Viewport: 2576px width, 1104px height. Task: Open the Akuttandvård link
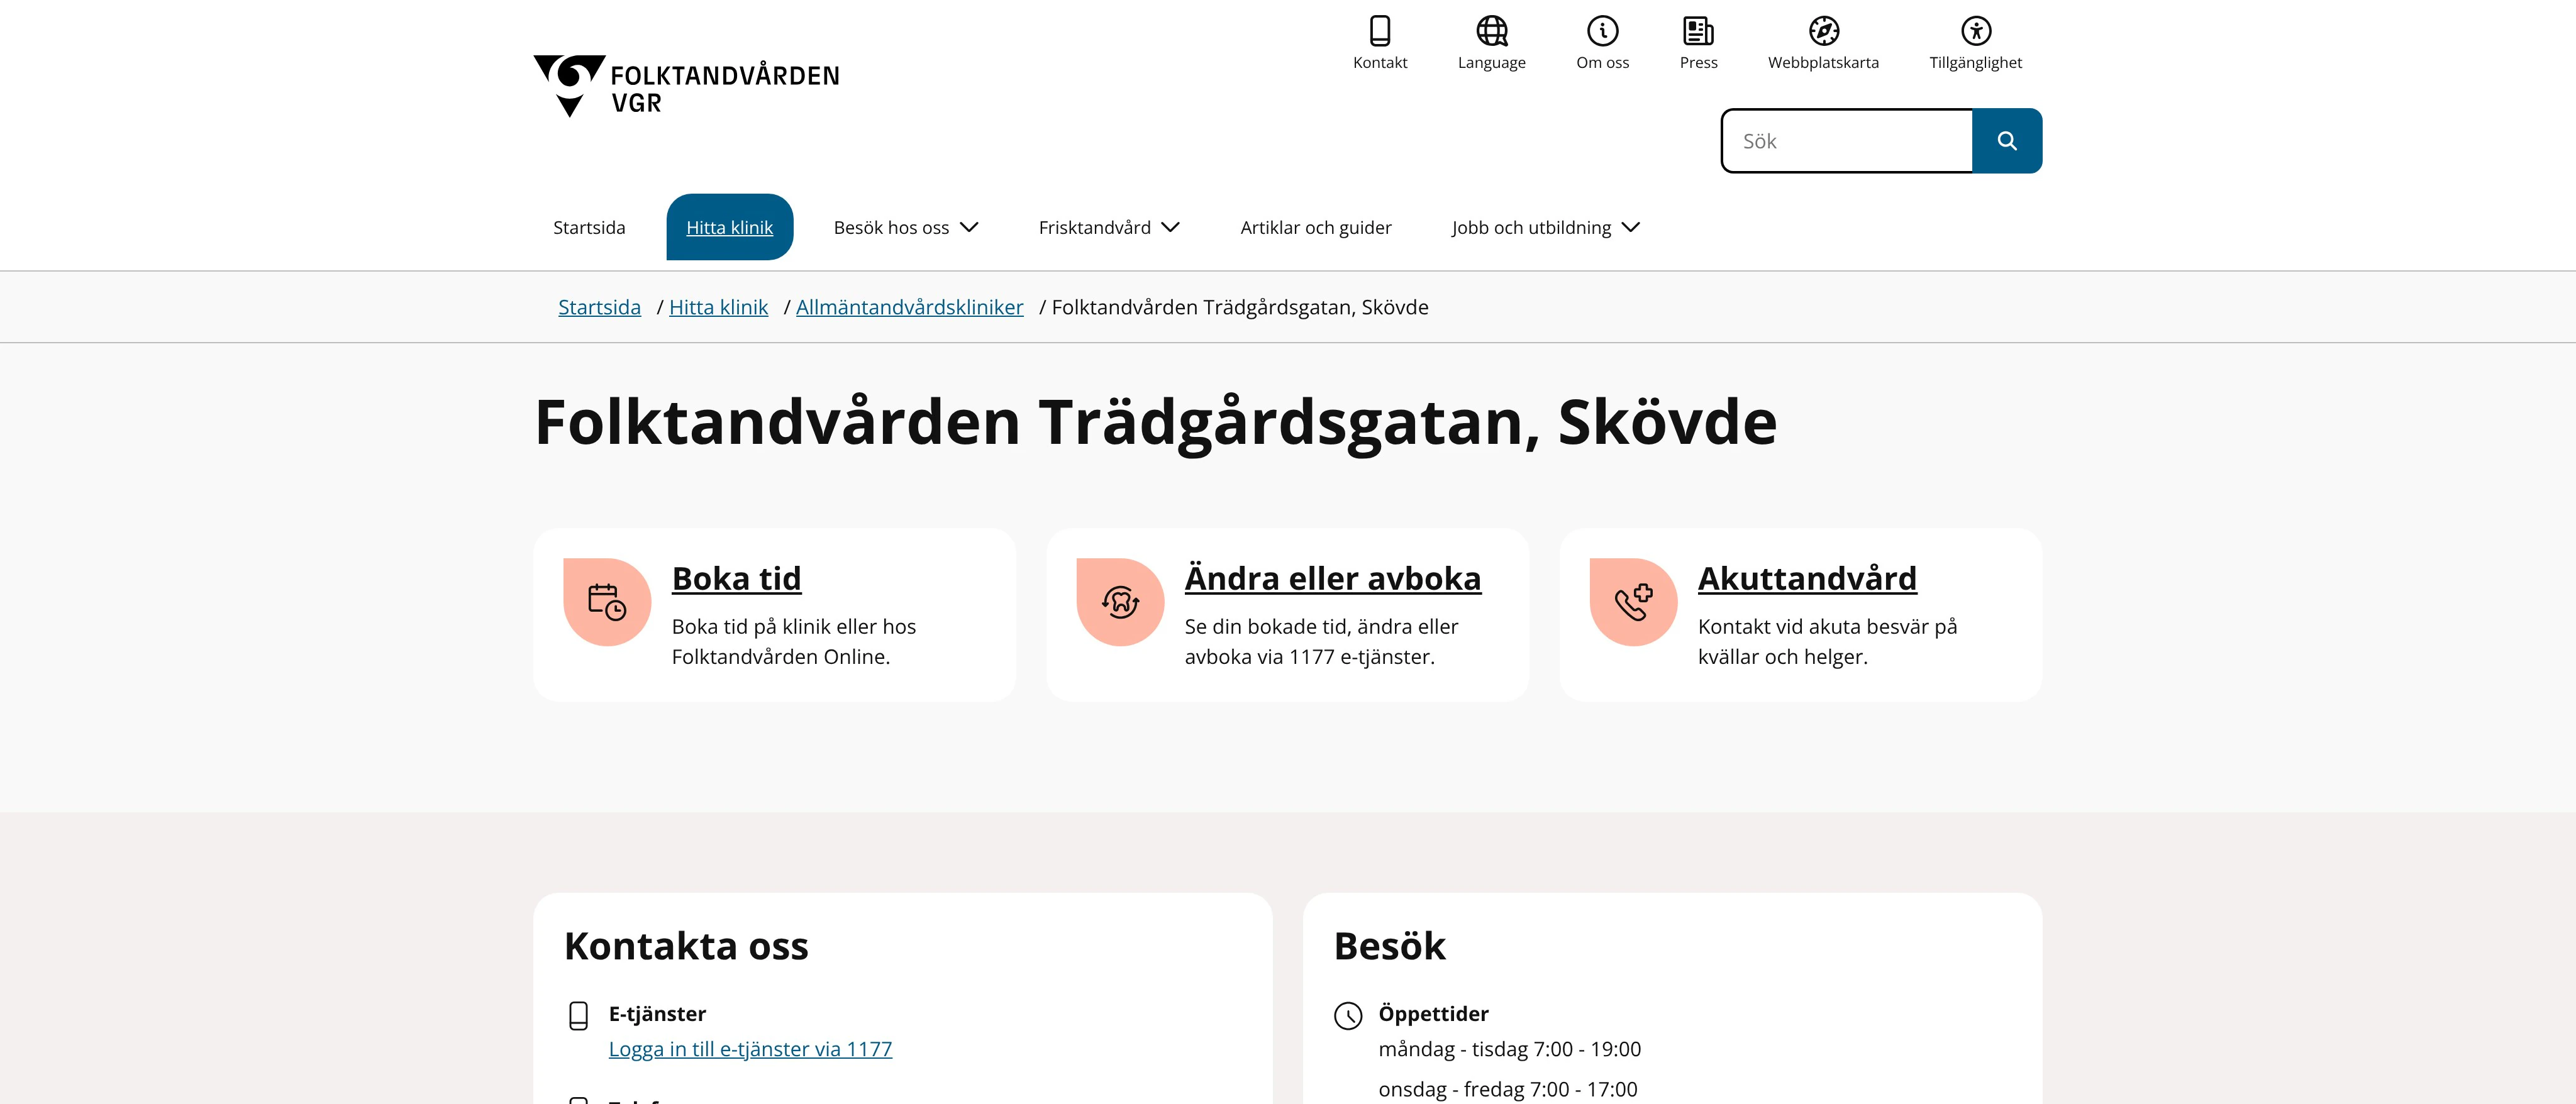coord(1807,579)
